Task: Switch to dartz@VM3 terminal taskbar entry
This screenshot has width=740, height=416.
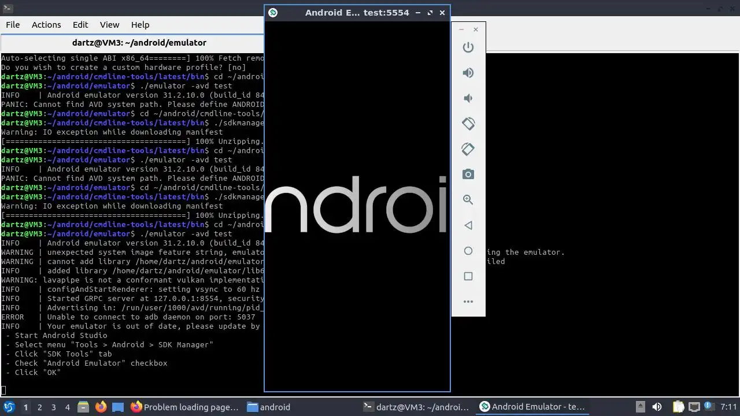Action: click(x=417, y=407)
